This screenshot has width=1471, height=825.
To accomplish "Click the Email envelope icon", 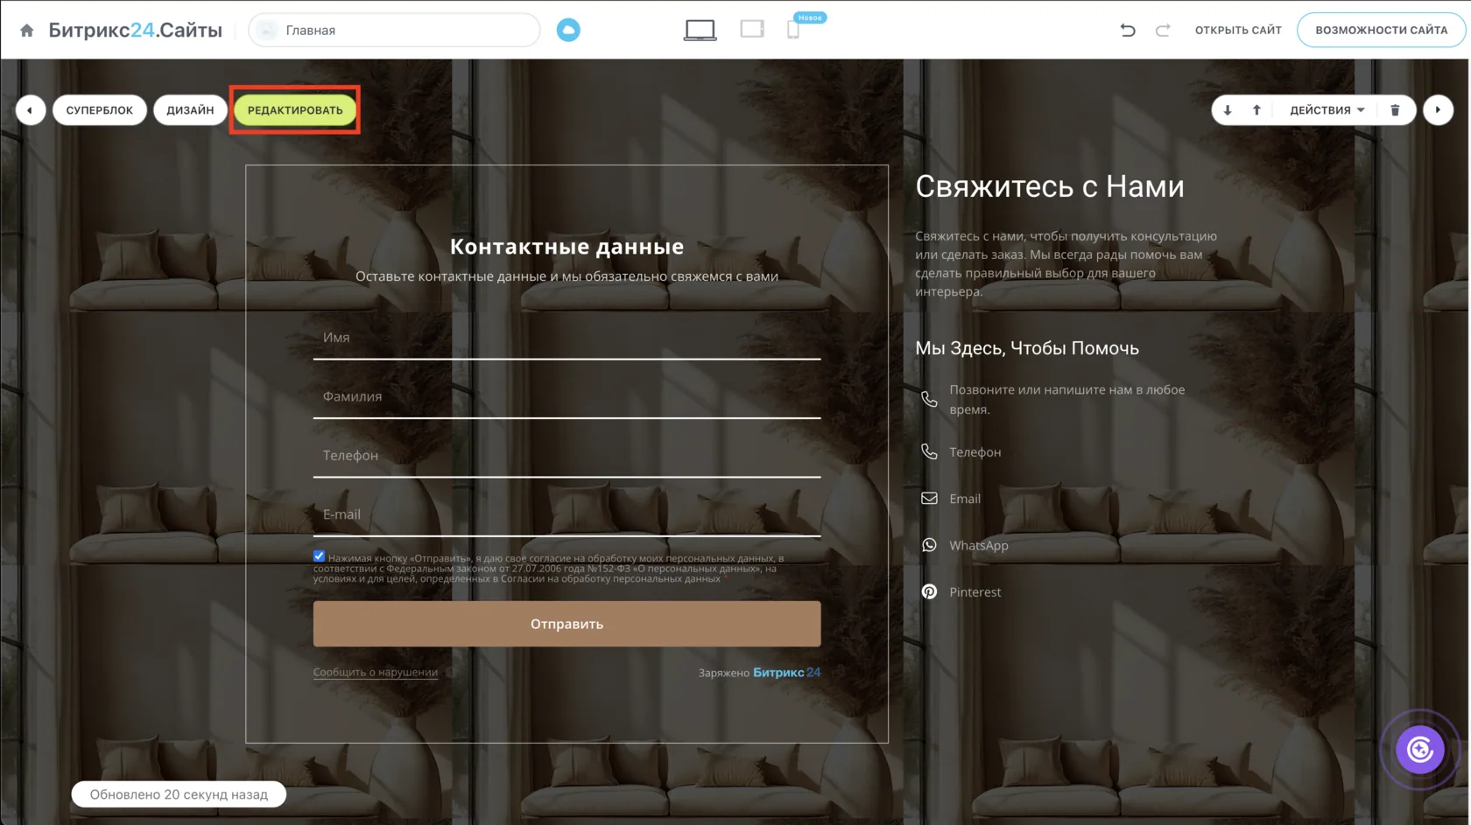I will tap(929, 499).
